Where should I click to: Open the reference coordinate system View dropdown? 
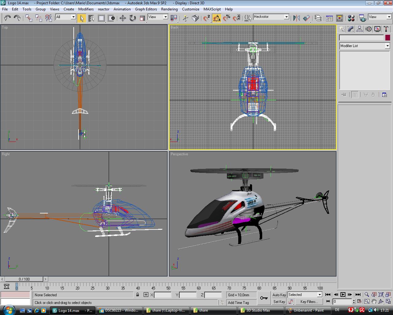[x=158, y=17]
